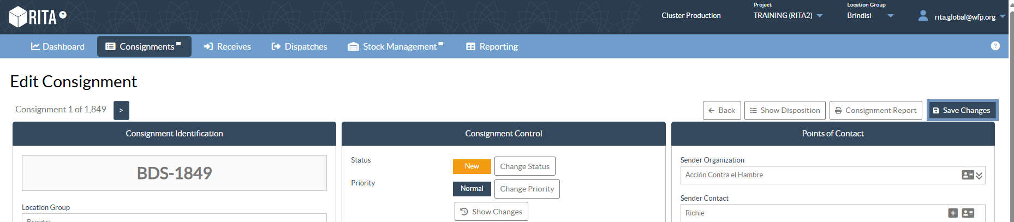Click the Change Status button
This screenshot has height=222, width=1014.
524,166
